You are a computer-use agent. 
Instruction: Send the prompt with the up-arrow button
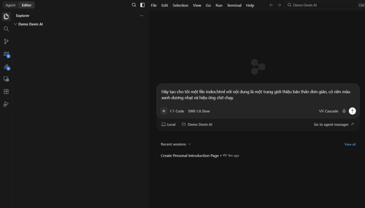353,111
